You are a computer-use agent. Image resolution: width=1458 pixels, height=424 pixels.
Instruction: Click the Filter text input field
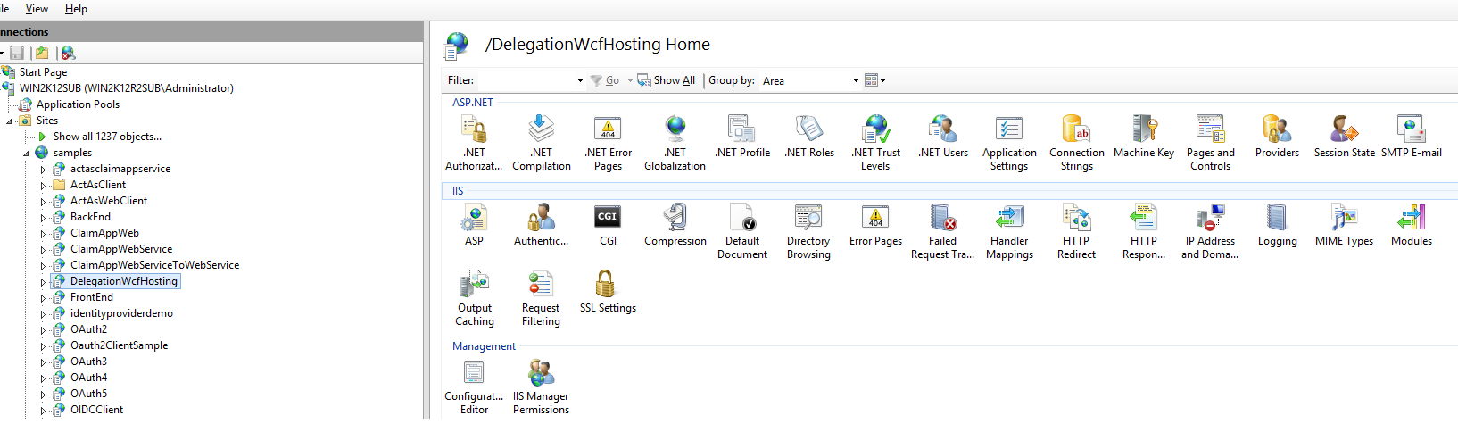(526, 80)
